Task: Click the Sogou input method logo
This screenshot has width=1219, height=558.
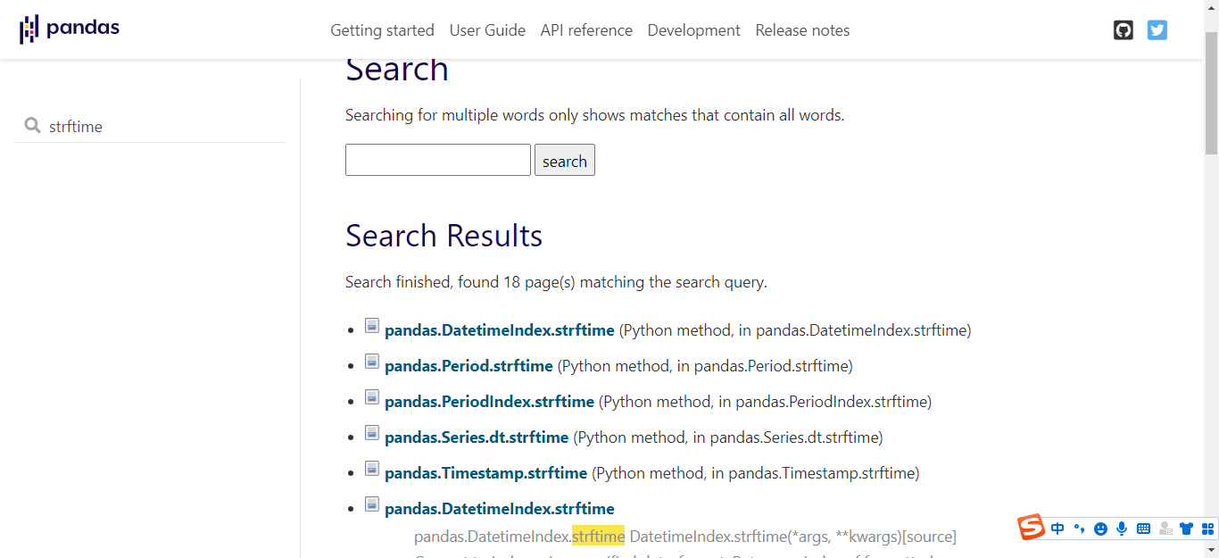Action: (1032, 528)
